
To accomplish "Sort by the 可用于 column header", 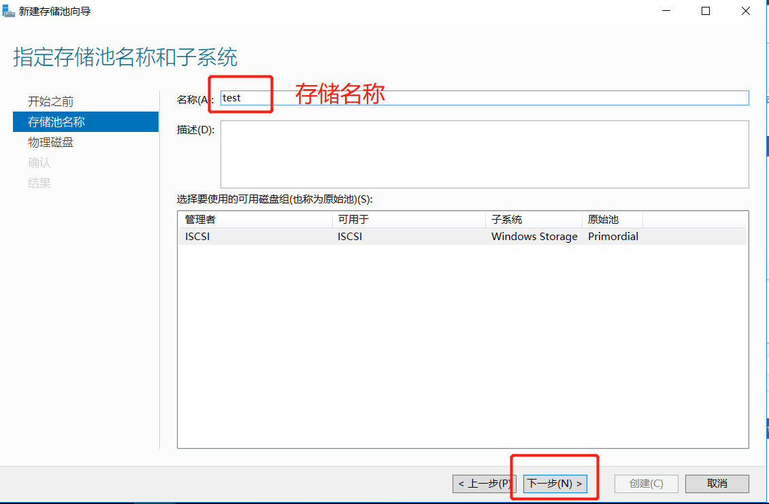I will pos(409,220).
